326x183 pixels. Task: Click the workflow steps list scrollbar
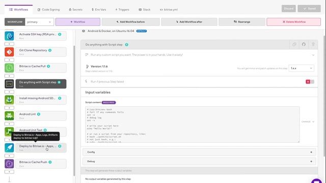pos(74,111)
